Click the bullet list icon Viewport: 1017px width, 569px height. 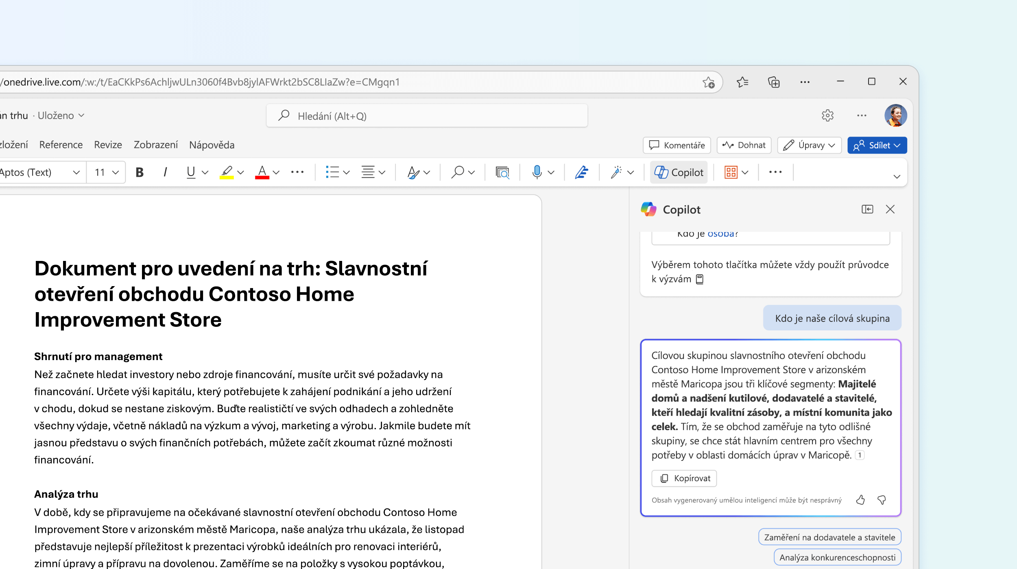click(332, 172)
